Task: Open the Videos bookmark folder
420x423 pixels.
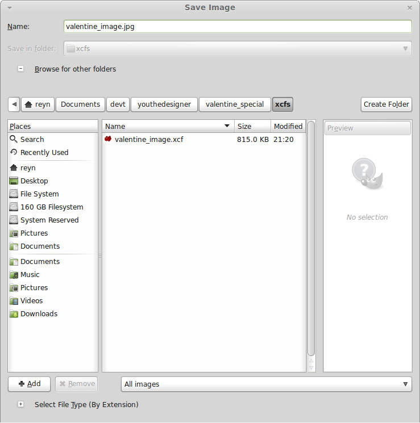Action: point(31,300)
